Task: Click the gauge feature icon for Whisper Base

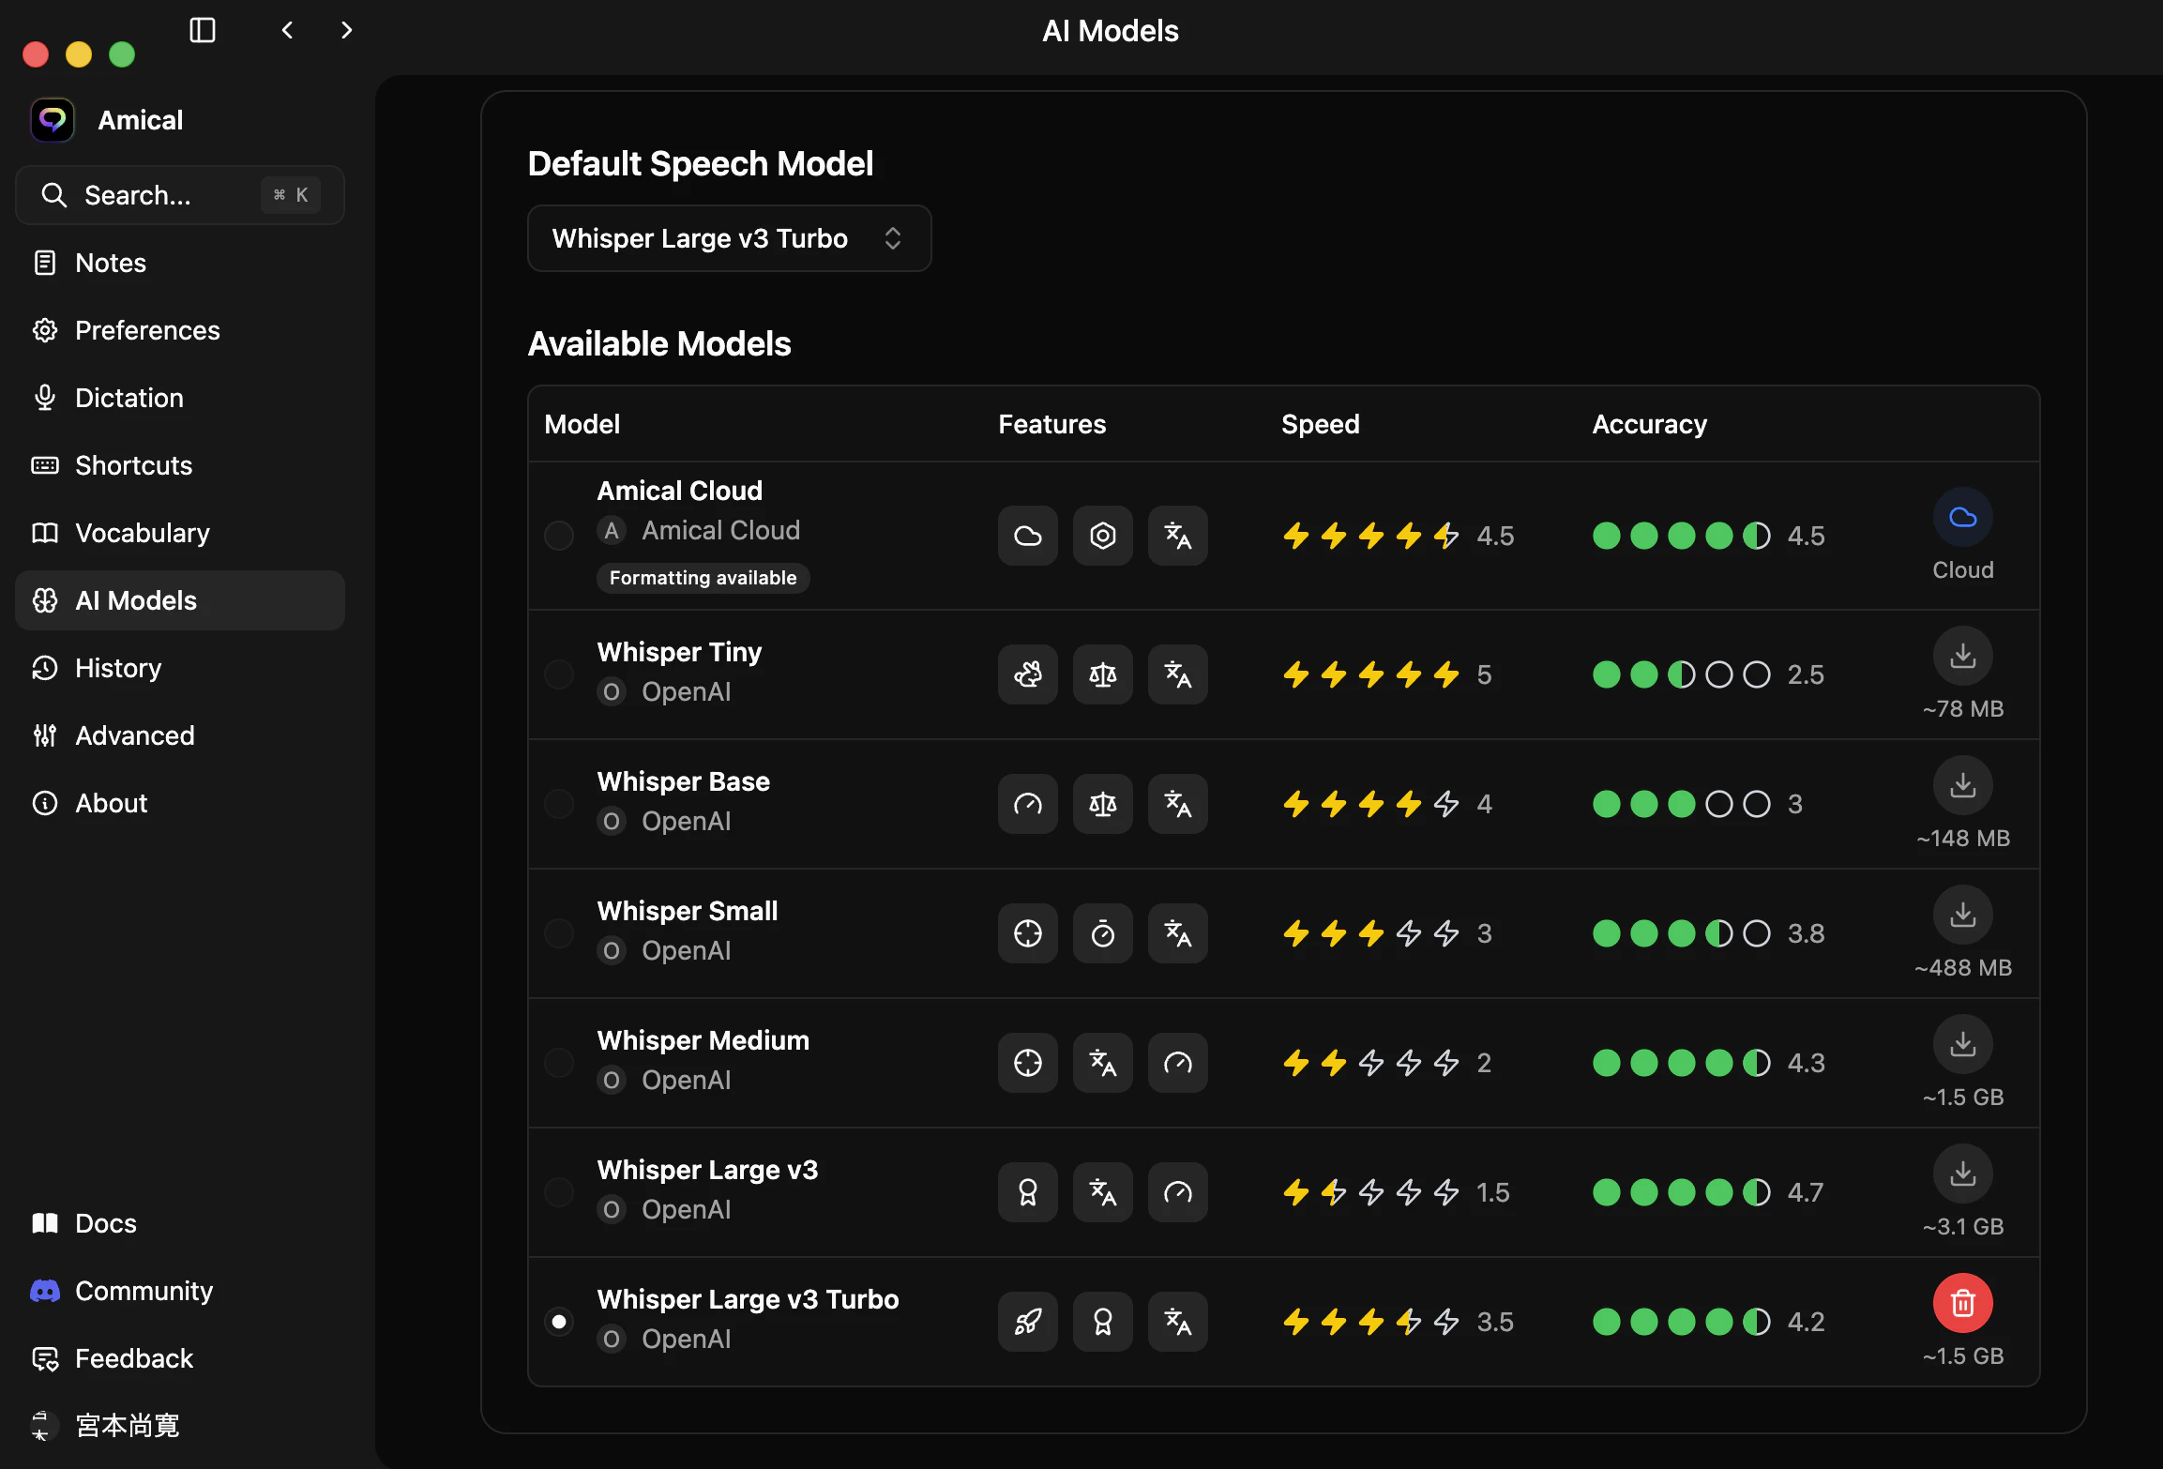Action: 1028,804
